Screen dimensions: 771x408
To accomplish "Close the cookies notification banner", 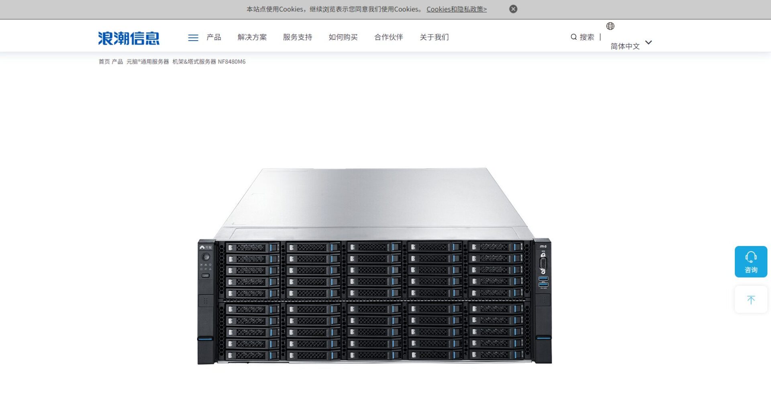I will coord(513,9).
